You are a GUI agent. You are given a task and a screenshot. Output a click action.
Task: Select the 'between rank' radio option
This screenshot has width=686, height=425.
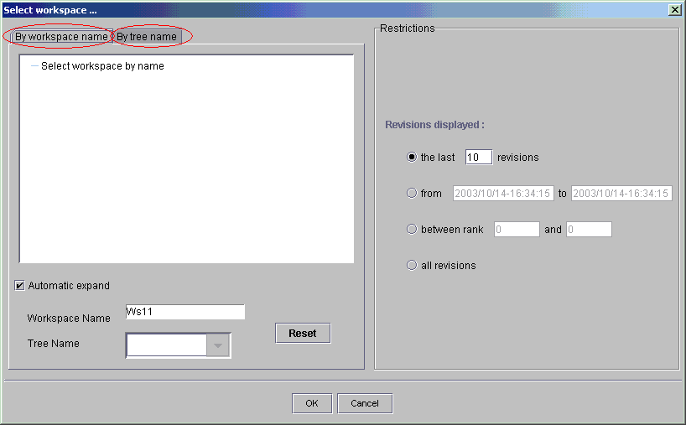[x=412, y=229]
